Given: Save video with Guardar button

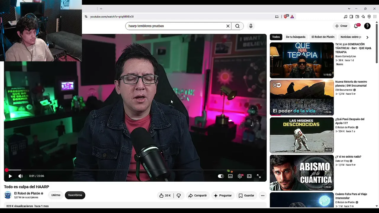Looking at the screenshot, I should (x=246, y=196).
